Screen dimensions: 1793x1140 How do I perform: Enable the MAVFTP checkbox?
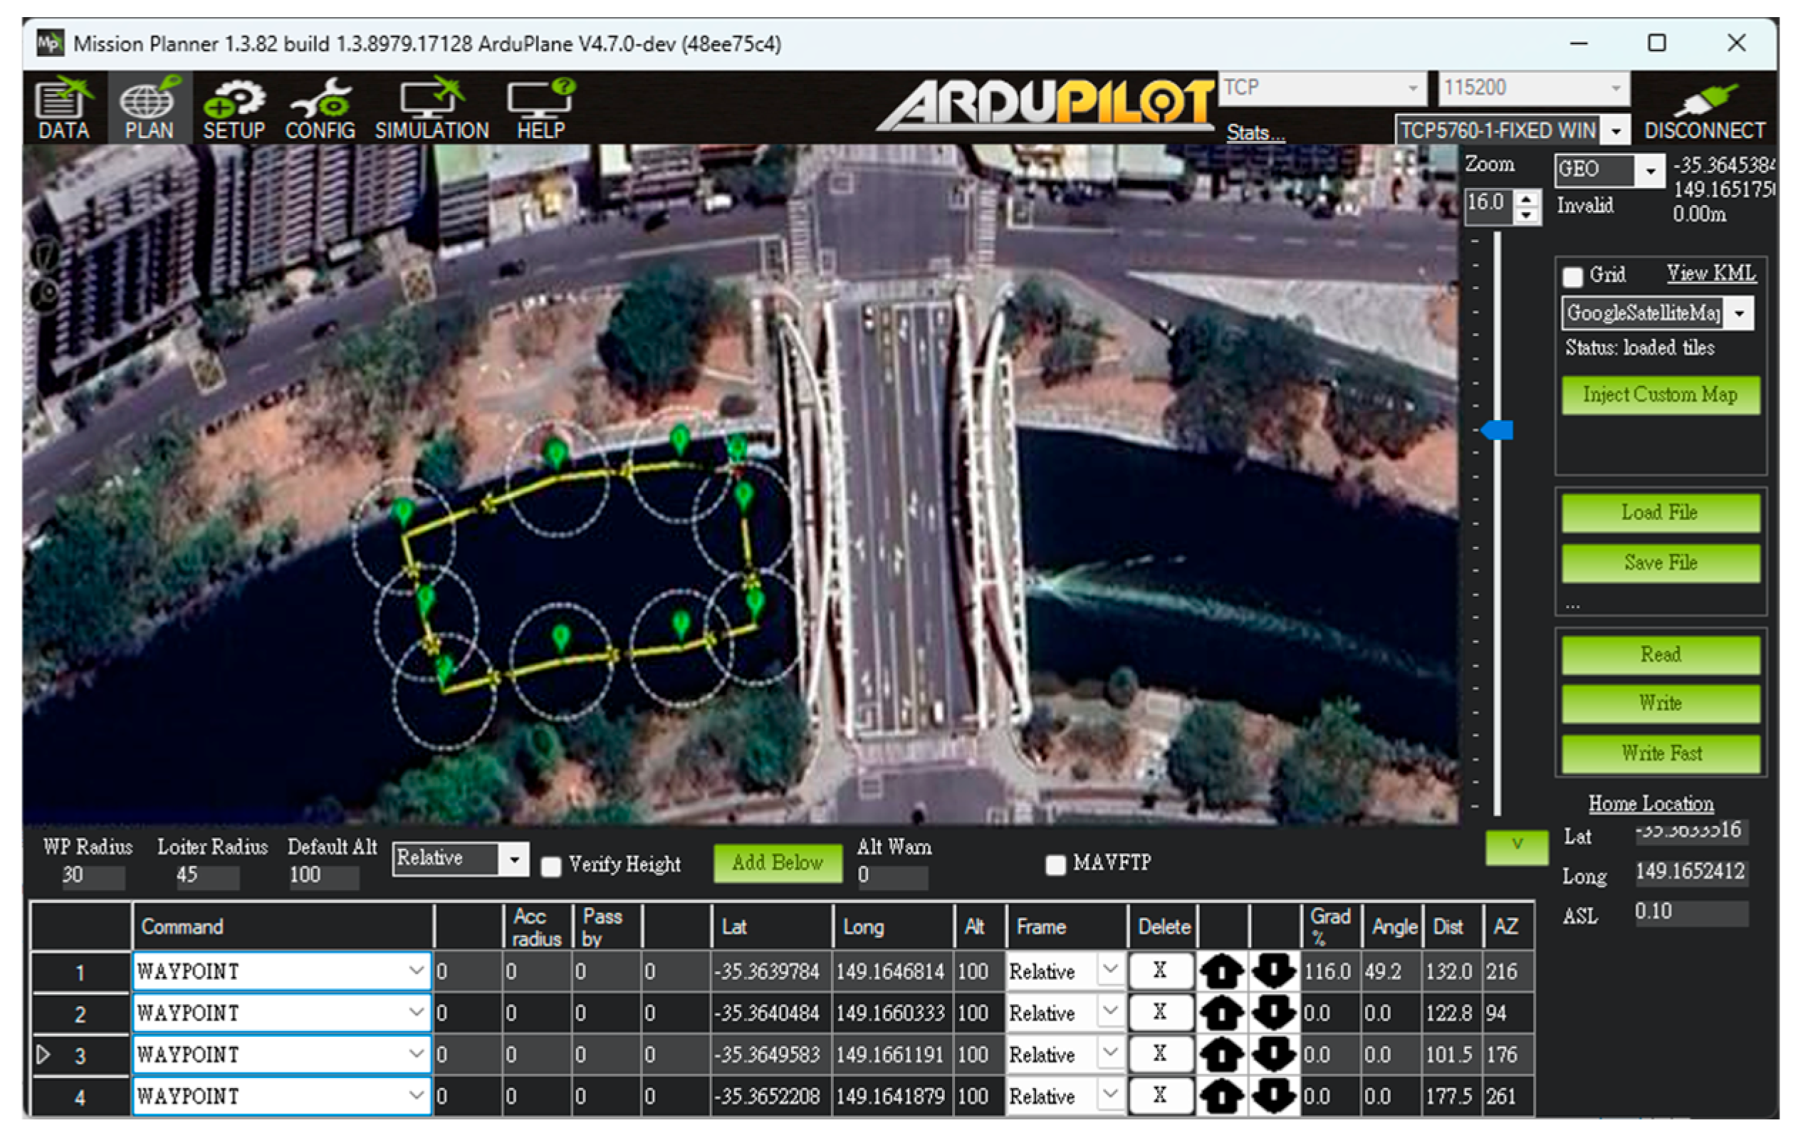tap(1055, 864)
